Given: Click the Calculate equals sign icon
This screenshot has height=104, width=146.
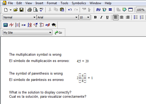Looking at the screenshot, I should (110, 10).
